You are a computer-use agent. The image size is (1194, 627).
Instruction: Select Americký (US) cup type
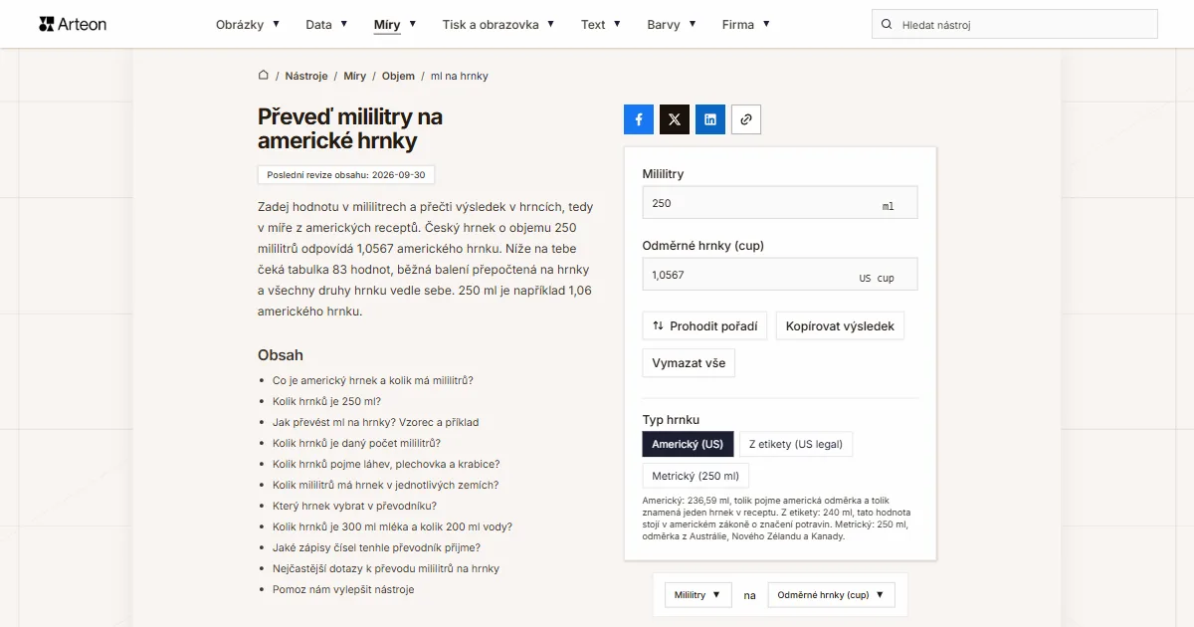(689, 444)
